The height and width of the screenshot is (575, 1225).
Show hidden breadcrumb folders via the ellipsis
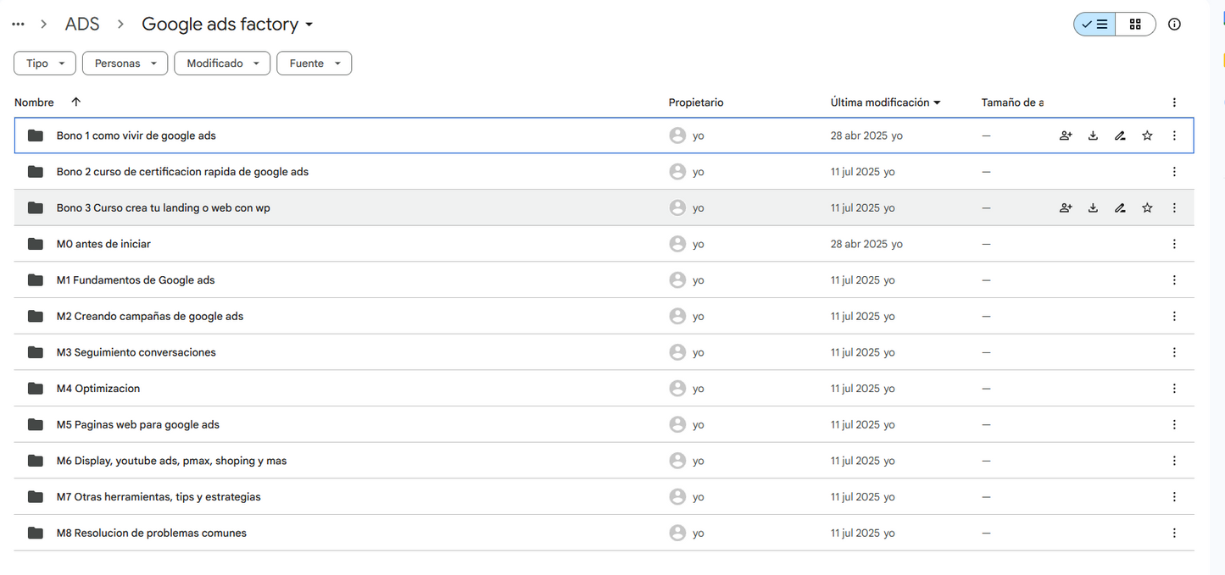[18, 25]
